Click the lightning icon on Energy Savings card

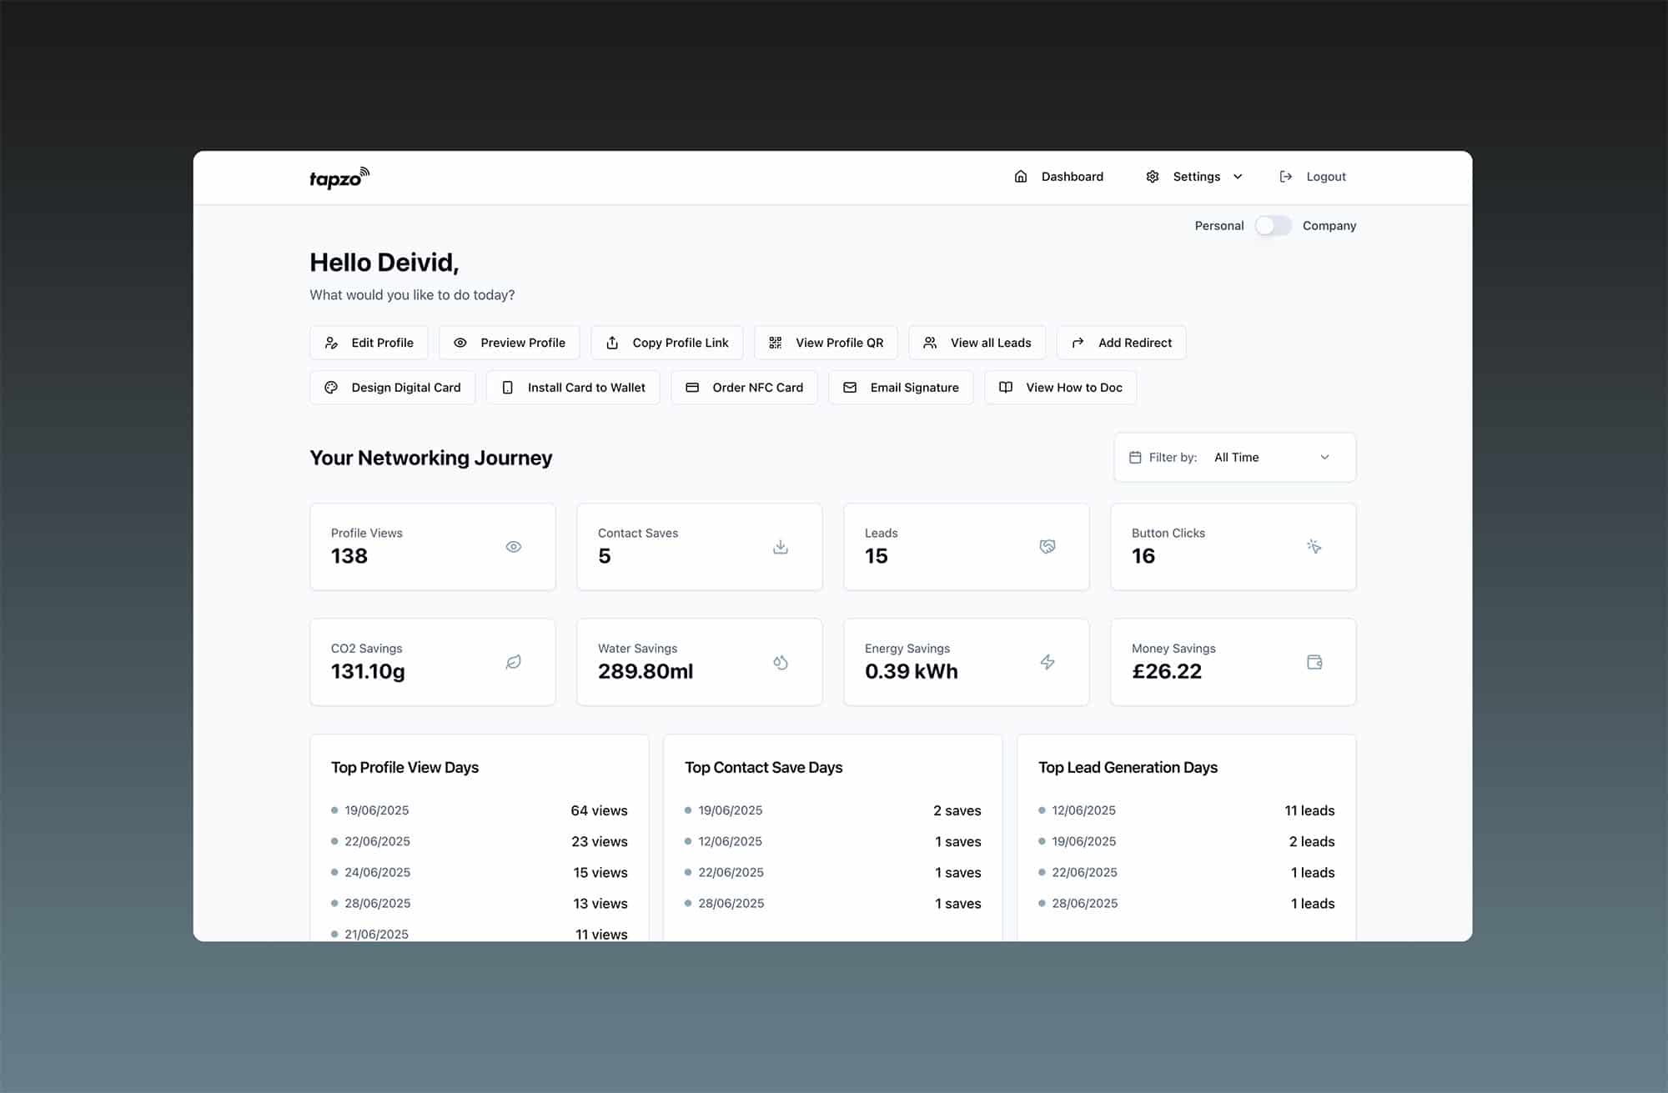(1048, 661)
